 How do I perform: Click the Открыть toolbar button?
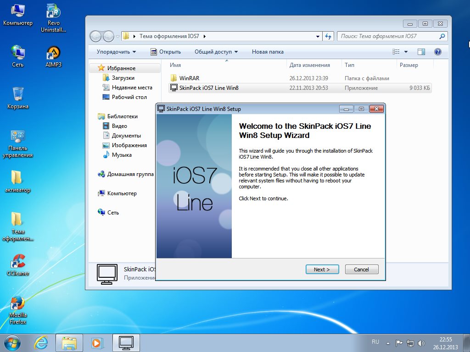[x=166, y=52]
